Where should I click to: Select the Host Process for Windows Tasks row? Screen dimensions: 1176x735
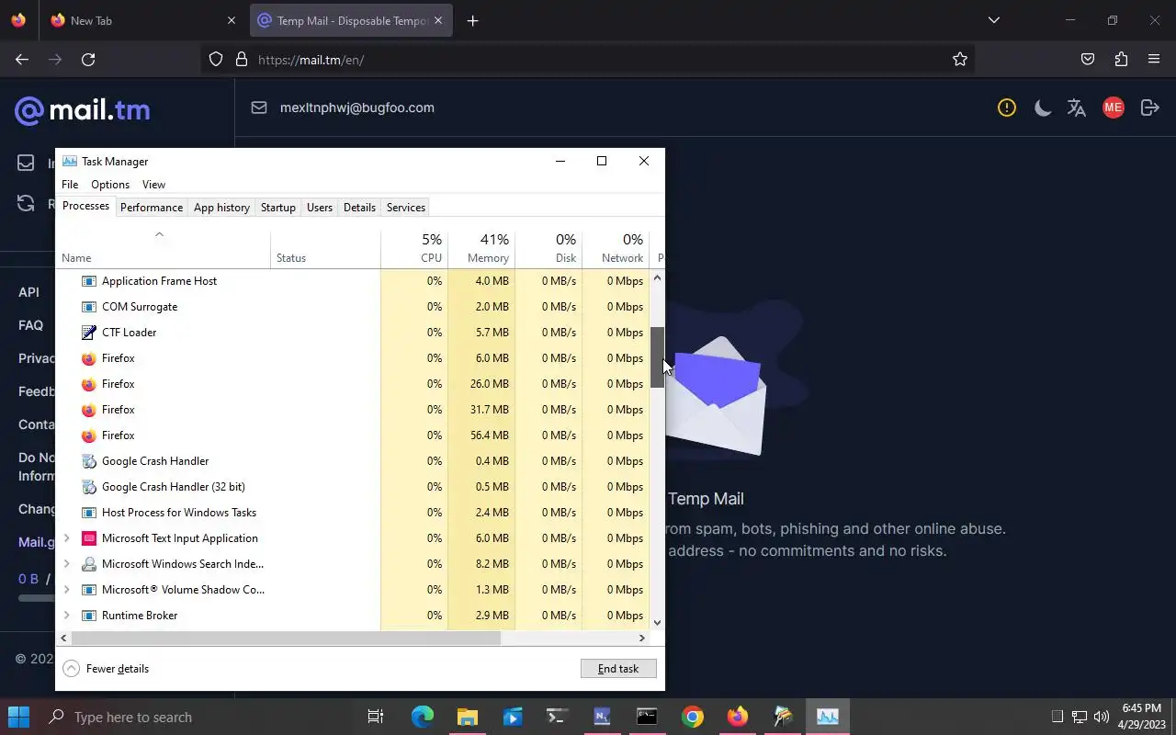pos(354,513)
